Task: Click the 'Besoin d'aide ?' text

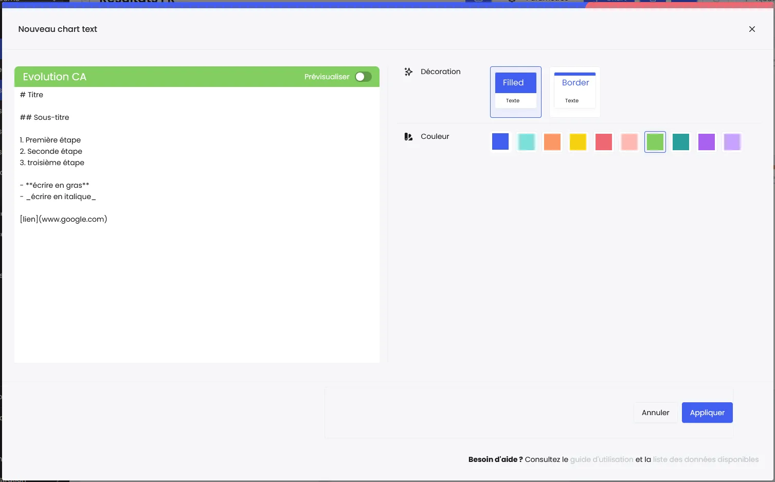Action: pyautogui.click(x=495, y=459)
